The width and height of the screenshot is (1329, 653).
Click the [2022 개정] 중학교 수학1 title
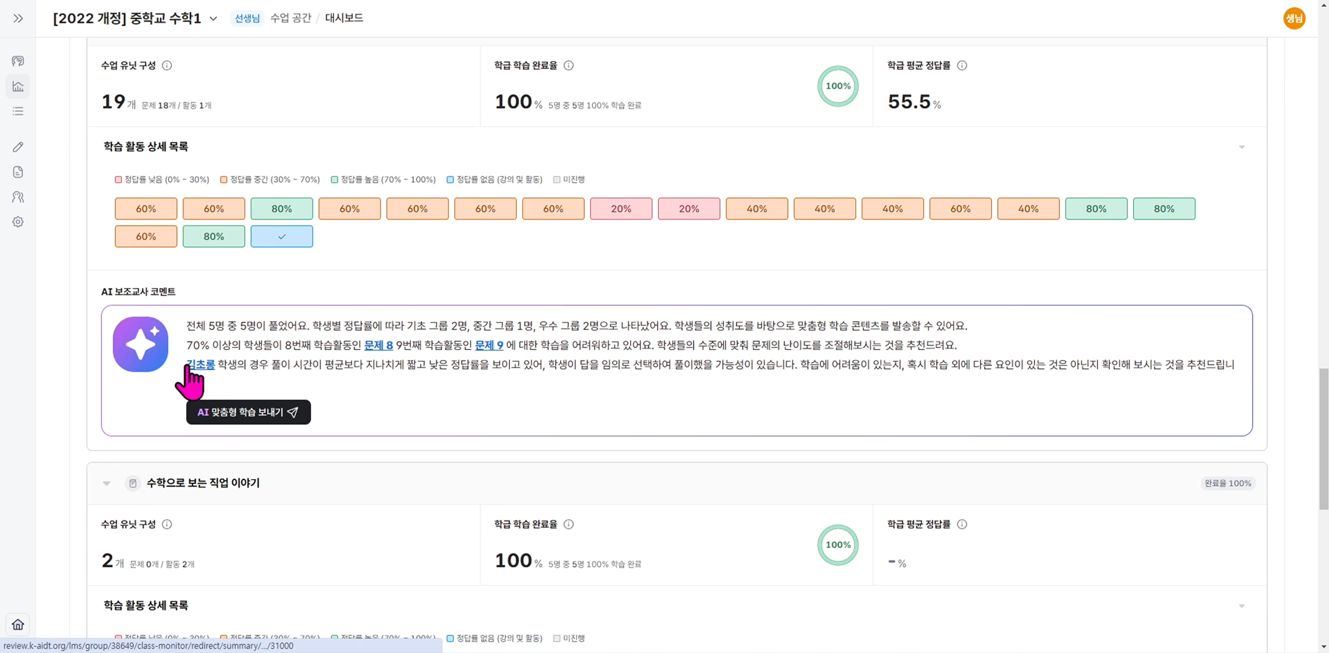coord(127,18)
